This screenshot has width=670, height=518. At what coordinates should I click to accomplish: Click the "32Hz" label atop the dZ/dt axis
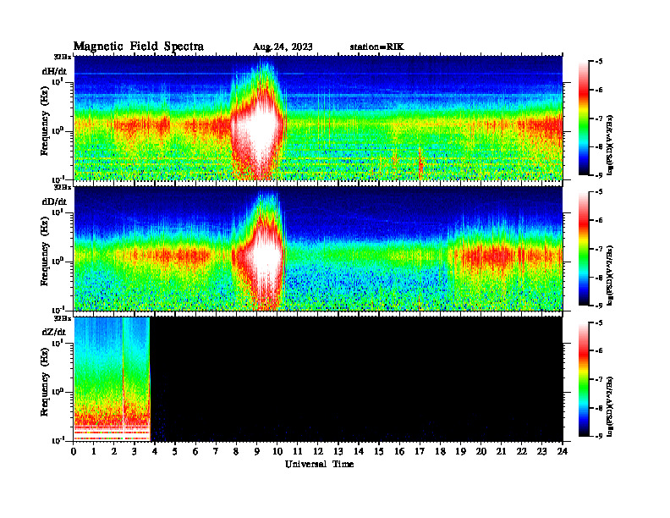(x=63, y=318)
